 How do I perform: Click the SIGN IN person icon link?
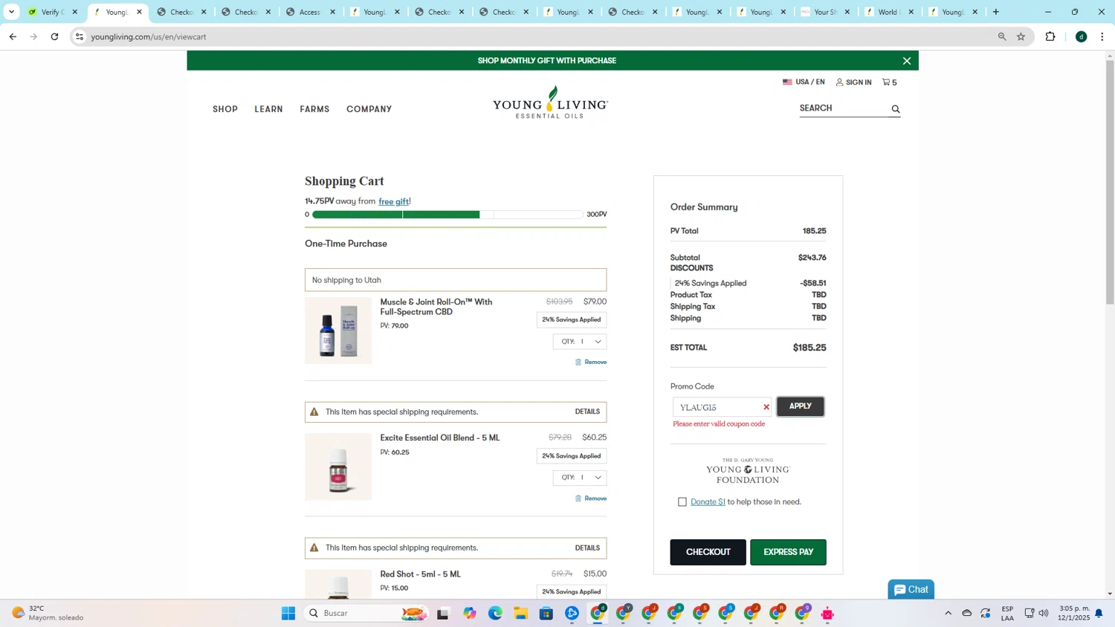pyautogui.click(x=853, y=82)
